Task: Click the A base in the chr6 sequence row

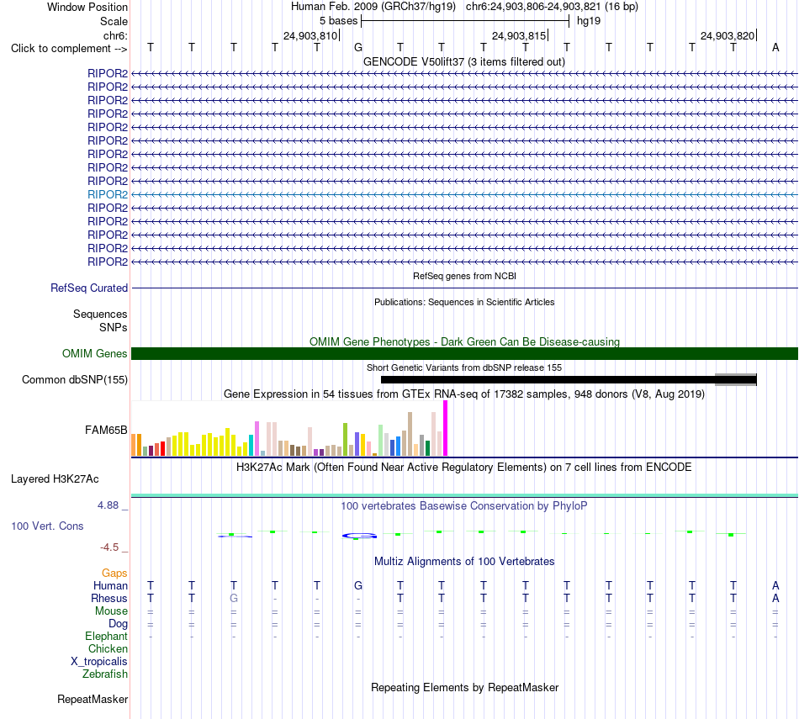Action: tap(775, 47)
